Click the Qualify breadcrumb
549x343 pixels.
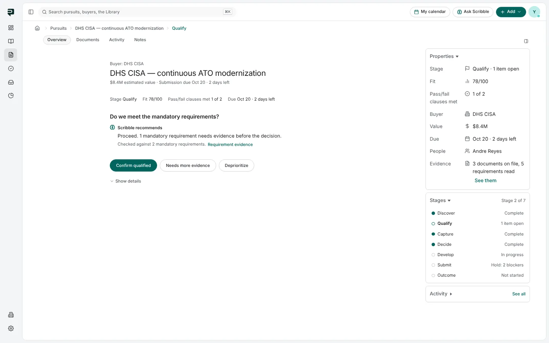[179, 28]
